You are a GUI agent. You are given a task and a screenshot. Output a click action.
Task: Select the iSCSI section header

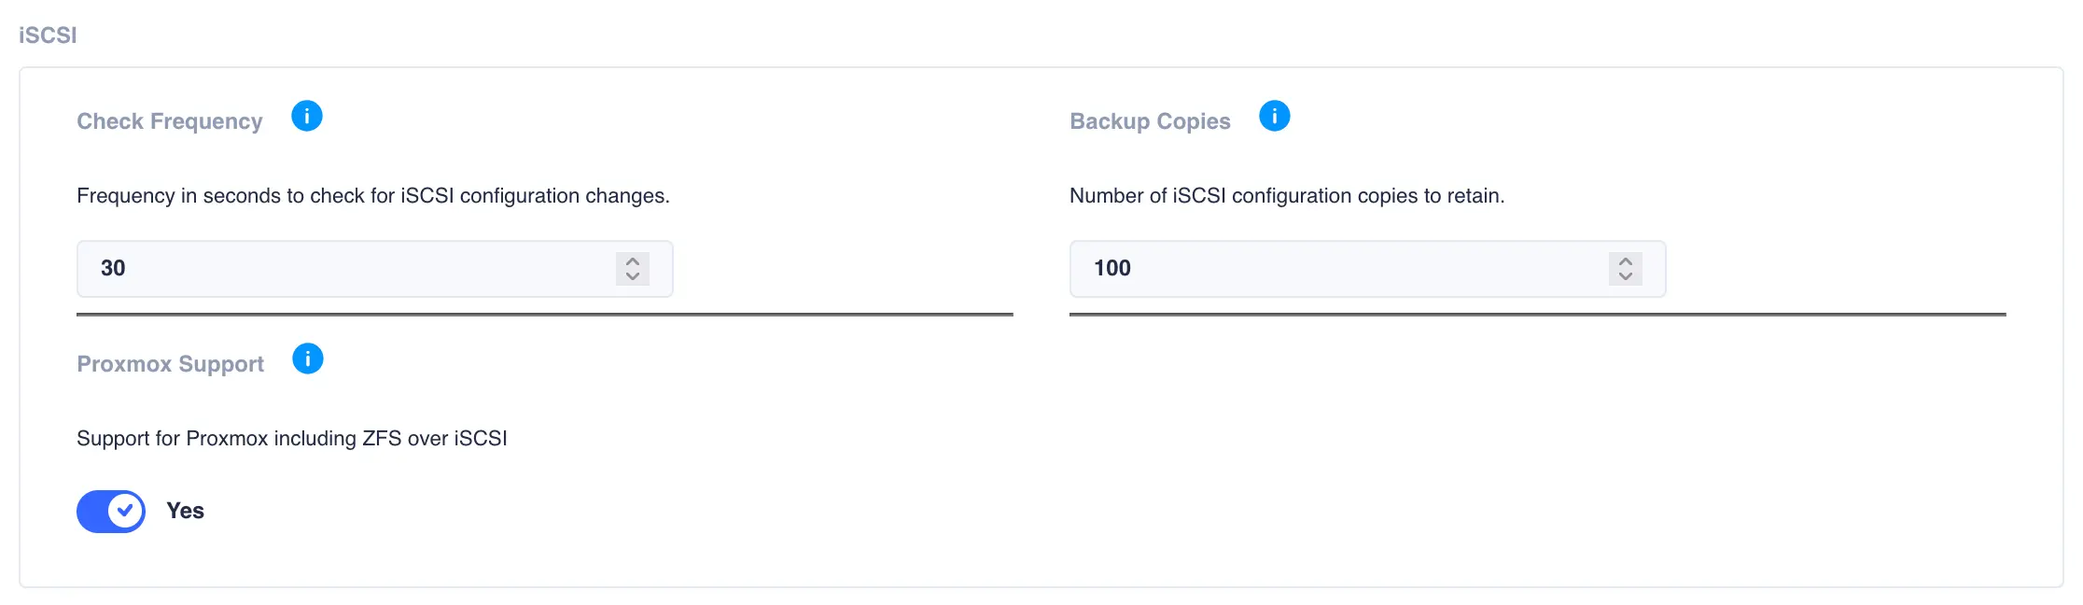coord(47,34)
